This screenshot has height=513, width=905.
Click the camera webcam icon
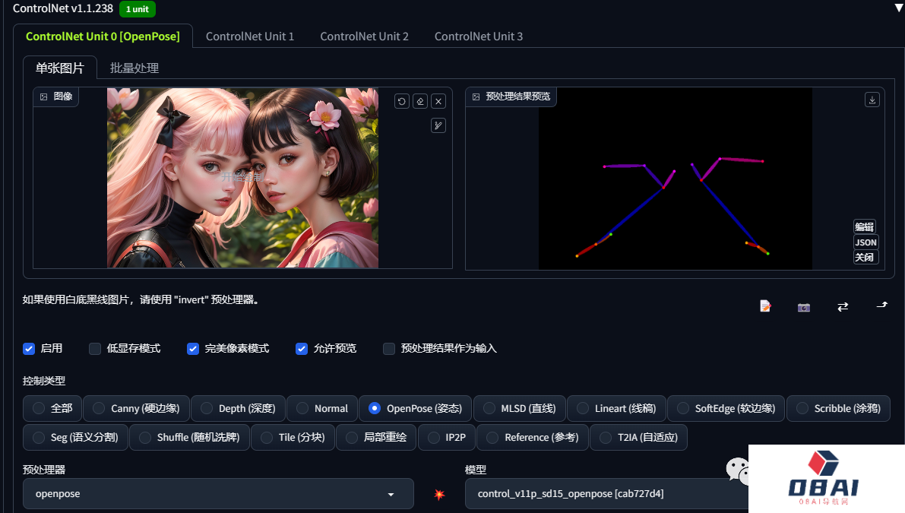tap(804, 306)
